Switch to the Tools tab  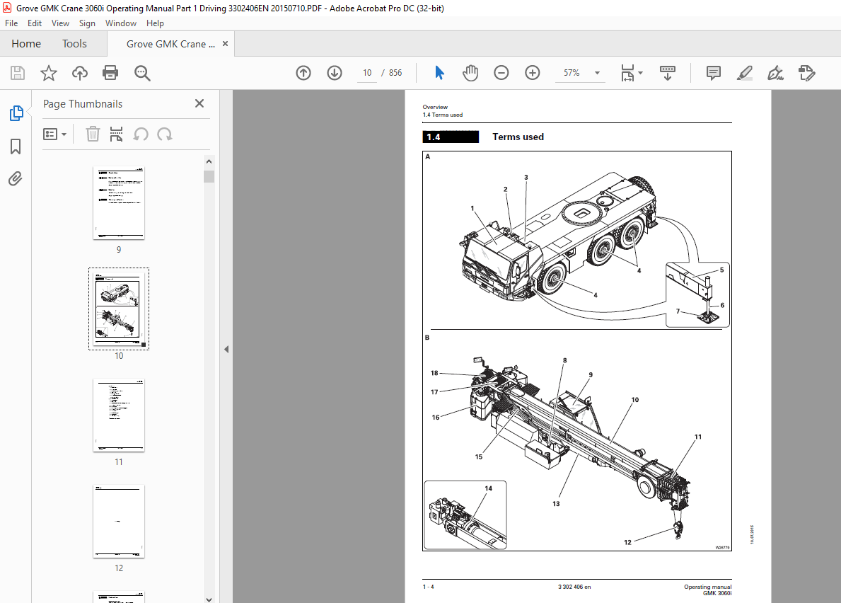[x=74, y=43]
